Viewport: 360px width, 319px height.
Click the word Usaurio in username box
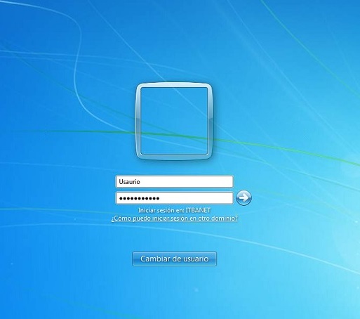point(129,182)
